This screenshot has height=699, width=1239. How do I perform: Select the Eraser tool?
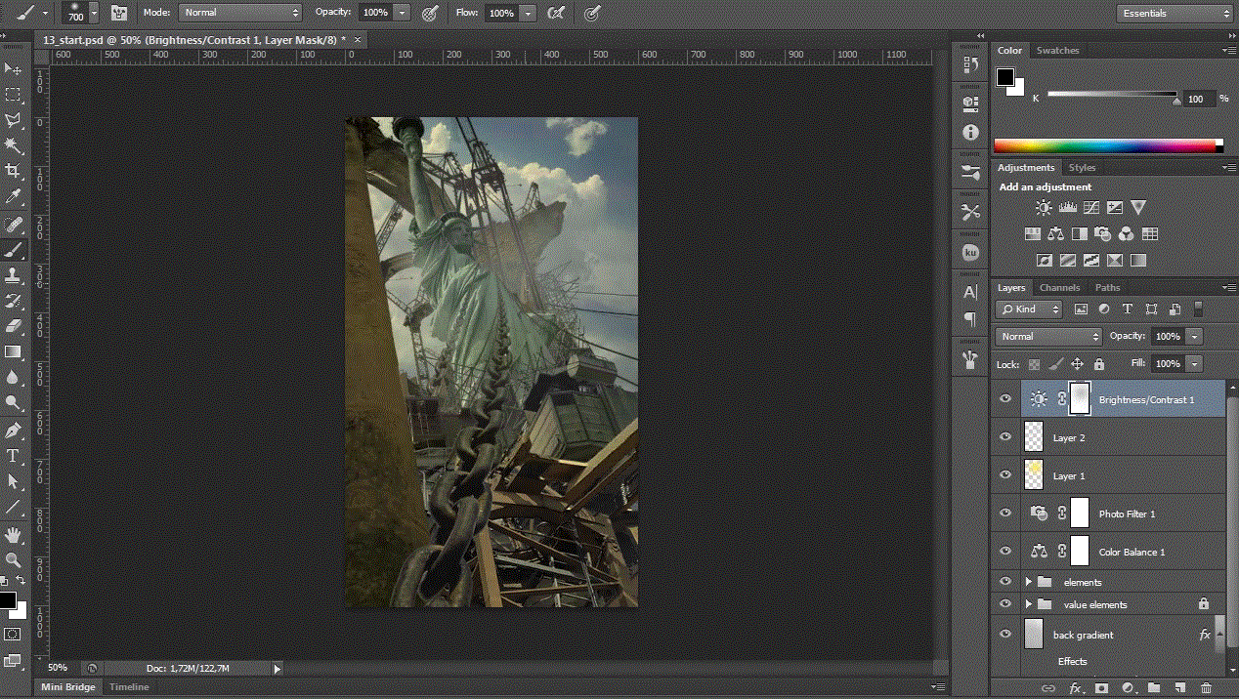point(14,326)
